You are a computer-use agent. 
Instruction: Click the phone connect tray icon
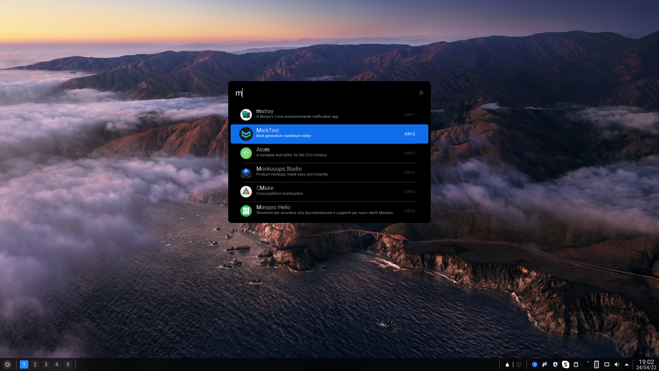click(597, 364)
